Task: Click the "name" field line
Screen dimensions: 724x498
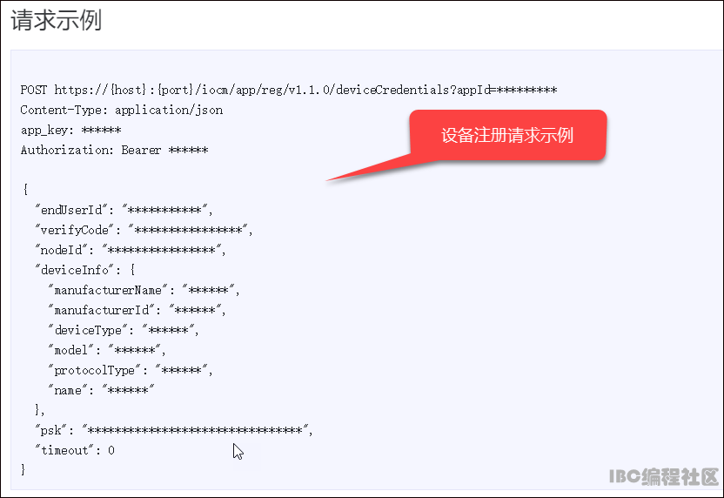Action: pos(101,390)
